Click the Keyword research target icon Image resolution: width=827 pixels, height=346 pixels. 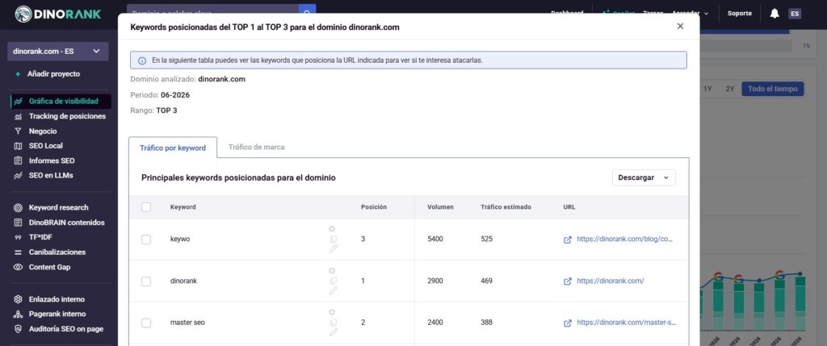pyautogui.click(x=18, y=207)
